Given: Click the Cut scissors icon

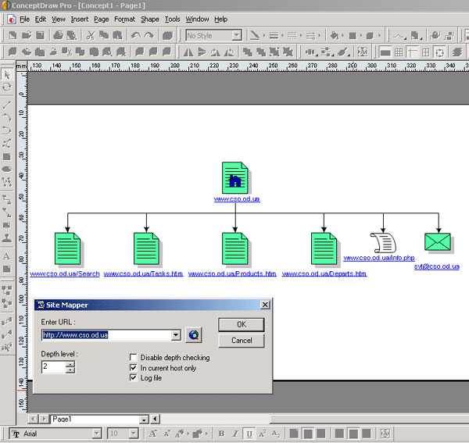Looking at the screenshot, I should [90, 36].
